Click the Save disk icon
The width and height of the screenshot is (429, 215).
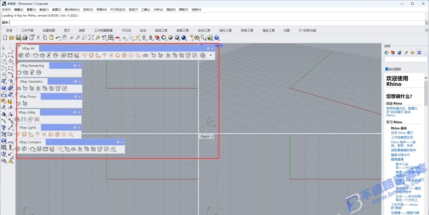tap(18, 37)
